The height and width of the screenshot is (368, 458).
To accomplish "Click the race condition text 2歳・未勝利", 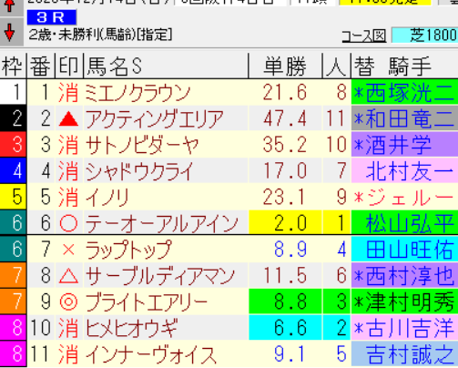I will coord(63,36).
